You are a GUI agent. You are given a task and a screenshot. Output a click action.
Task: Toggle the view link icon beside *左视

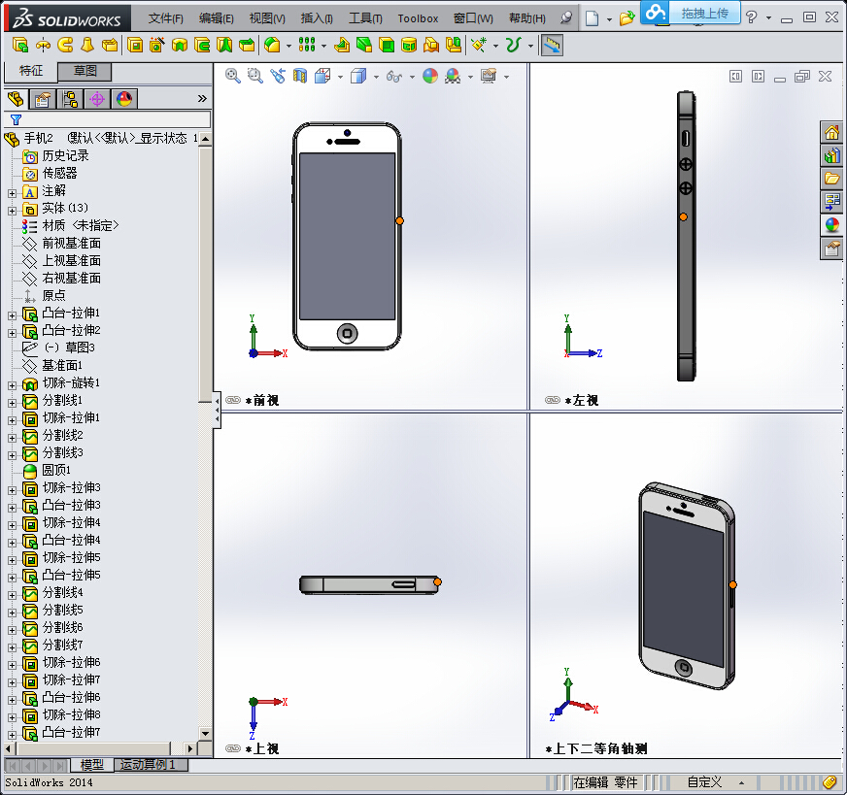tap(553, 400)
